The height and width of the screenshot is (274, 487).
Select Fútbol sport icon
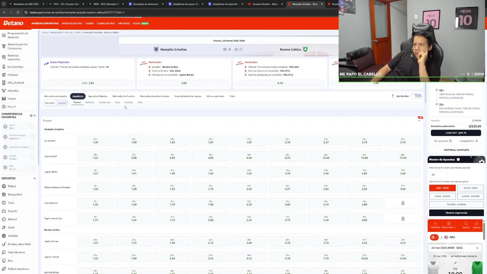point(4,186)
